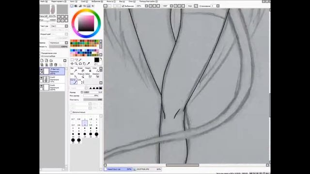
Task: Select the Pressure tool
Action: (81, 75)
